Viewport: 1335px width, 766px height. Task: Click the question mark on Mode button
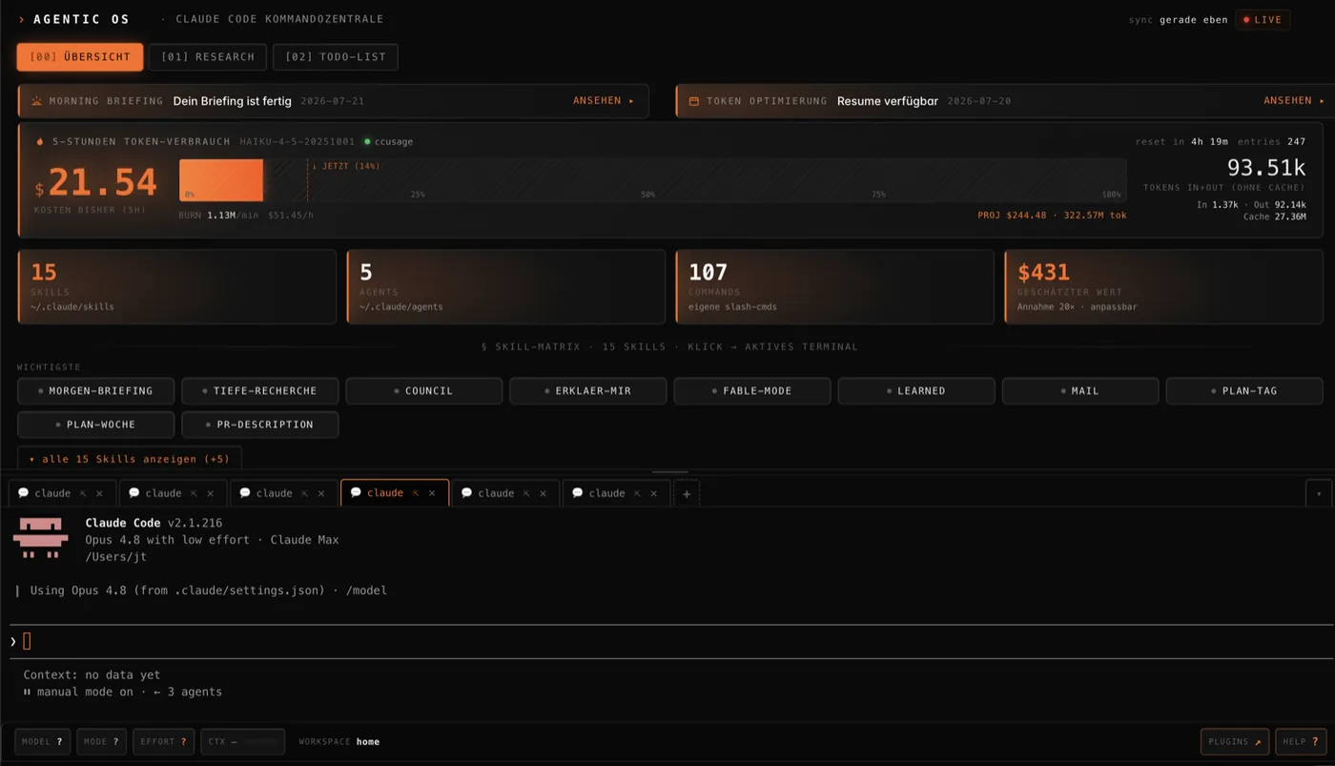coord(116,741)
